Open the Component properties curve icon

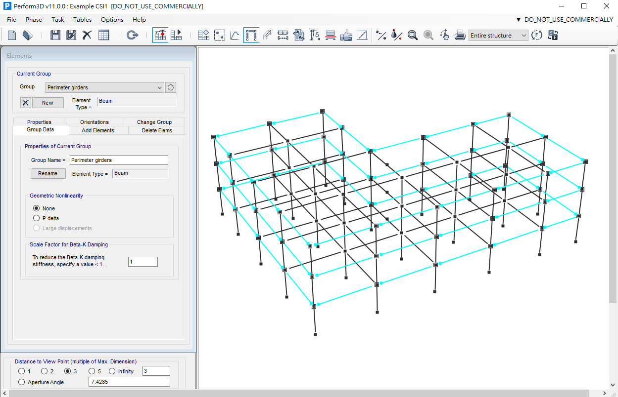235,35
